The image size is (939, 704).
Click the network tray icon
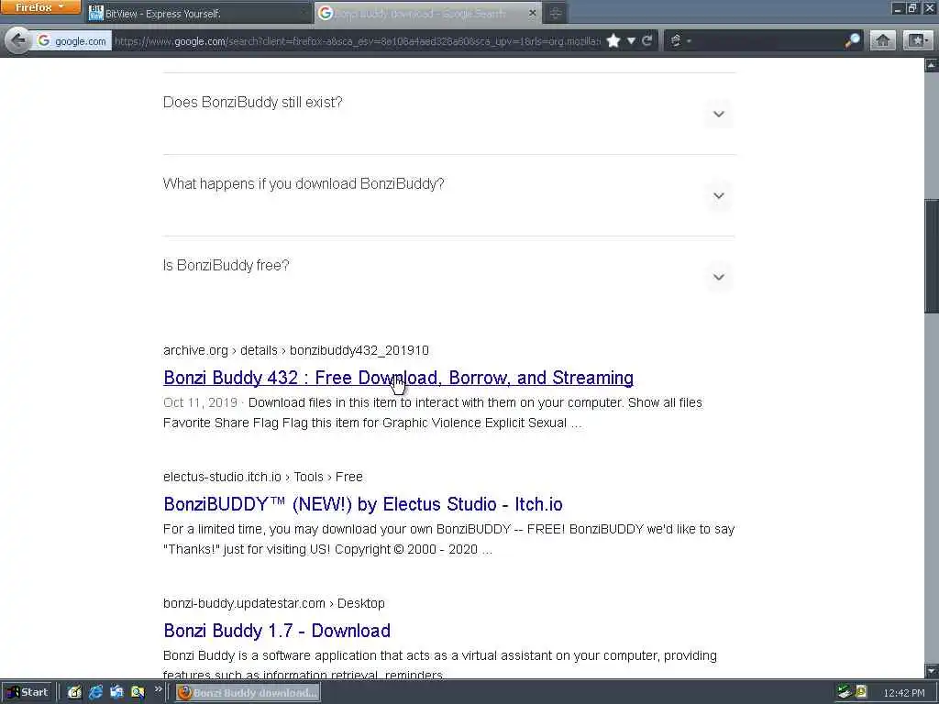(x=845, y=692)
